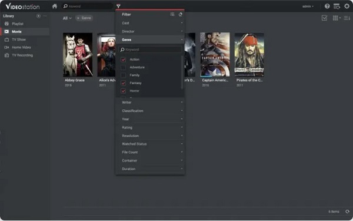
Task: Uncheck the Fantasy genre checkbox
Action: coord(123,83)
